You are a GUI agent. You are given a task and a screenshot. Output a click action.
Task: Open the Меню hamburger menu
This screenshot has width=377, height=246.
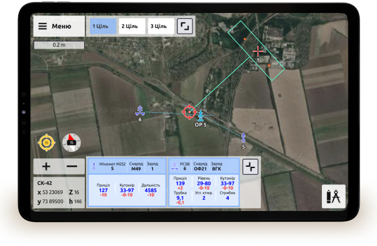point(59,26)
